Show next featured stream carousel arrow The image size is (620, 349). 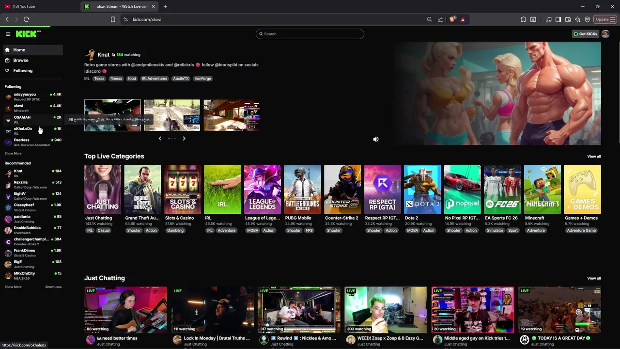184,139
